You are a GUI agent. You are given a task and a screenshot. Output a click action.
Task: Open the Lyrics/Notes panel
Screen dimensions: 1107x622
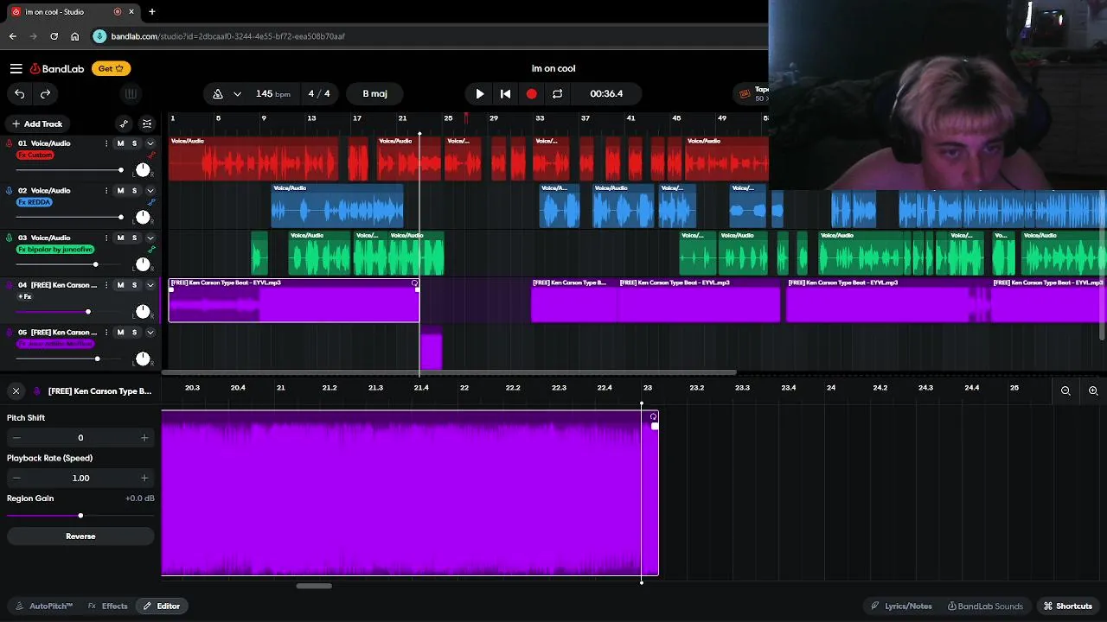coord(901,606)
